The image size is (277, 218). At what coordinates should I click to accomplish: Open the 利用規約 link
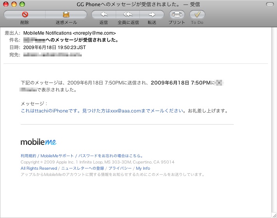[x=28, y=156]
